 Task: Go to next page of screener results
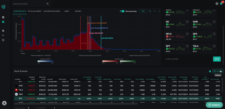point(54,108)
